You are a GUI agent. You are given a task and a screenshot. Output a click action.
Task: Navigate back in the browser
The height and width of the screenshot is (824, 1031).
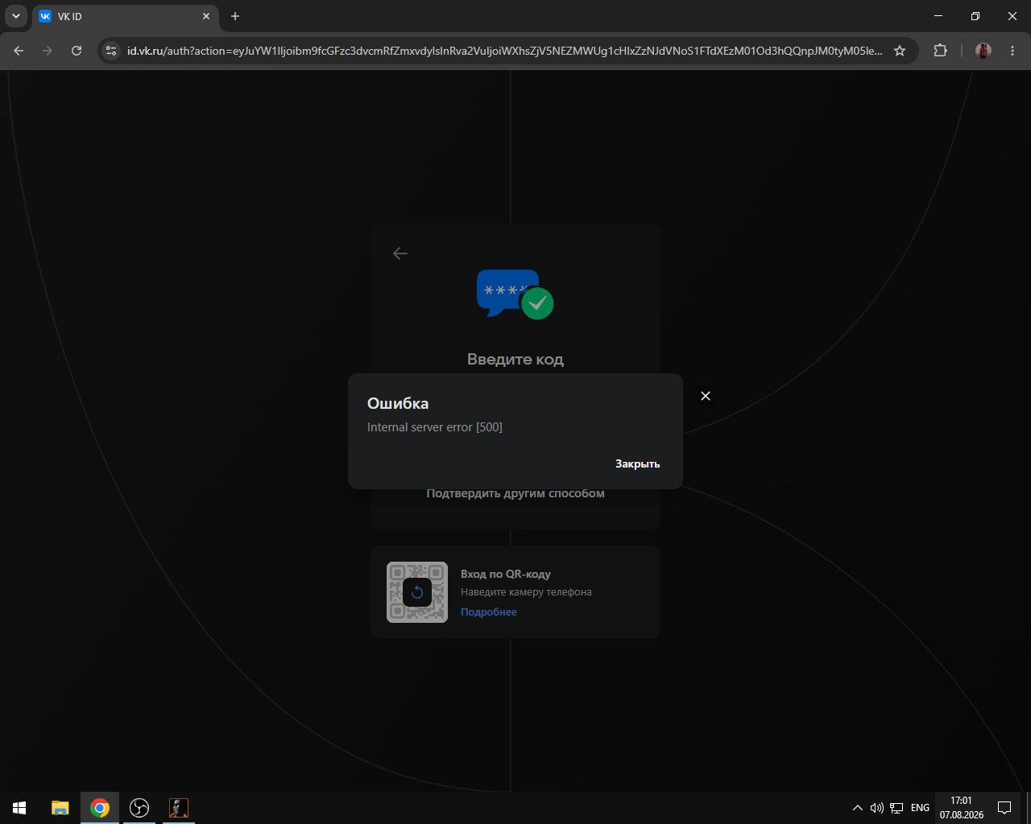tap(19, 51)
